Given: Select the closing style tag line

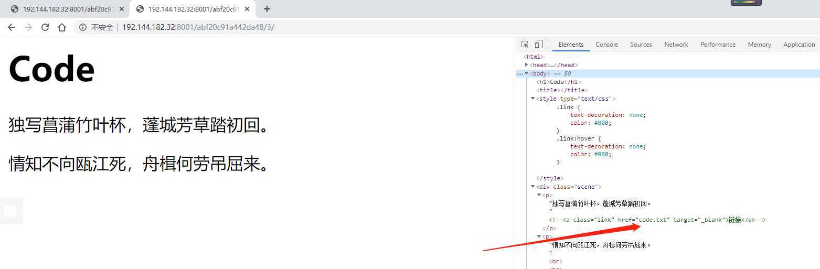Looking at the screenshot, I should pyautogui.click(x=550, y=178).
